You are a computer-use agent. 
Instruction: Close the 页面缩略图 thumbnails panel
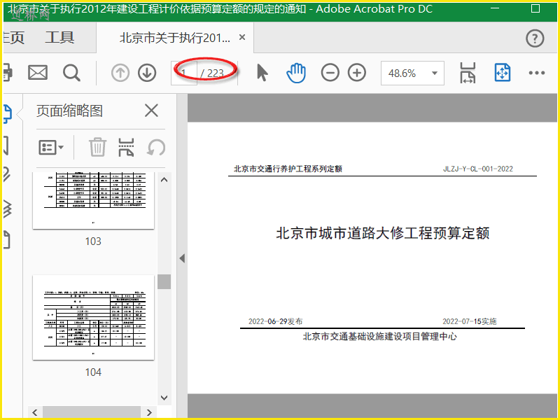coord(151,111)
